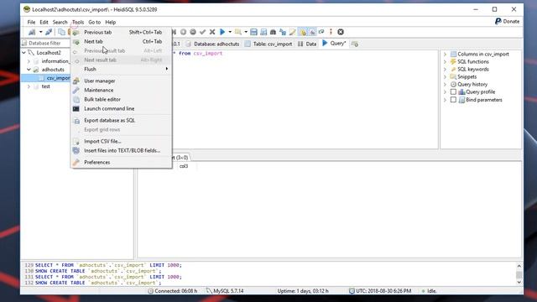This screenshot has height=302, width=537.
Task: Switch to the Table: csv_import tab
Action: tap(268, 44)
